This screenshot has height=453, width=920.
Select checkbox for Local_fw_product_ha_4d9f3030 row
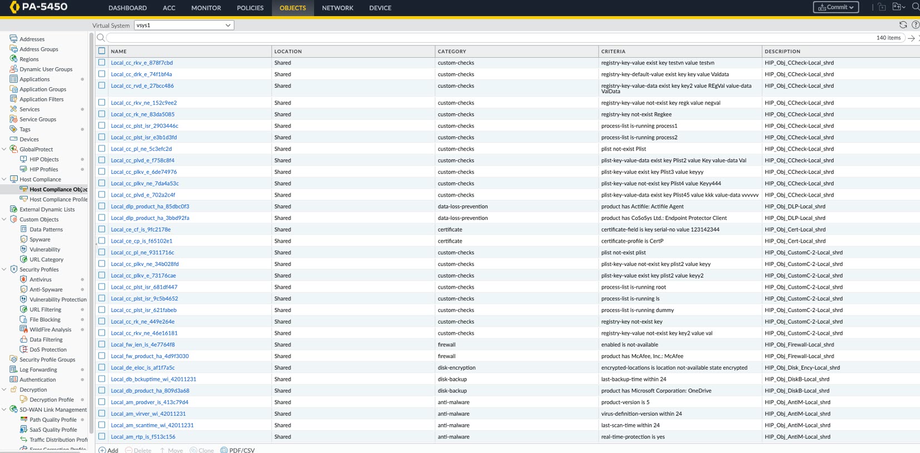[x=102, y=356]
